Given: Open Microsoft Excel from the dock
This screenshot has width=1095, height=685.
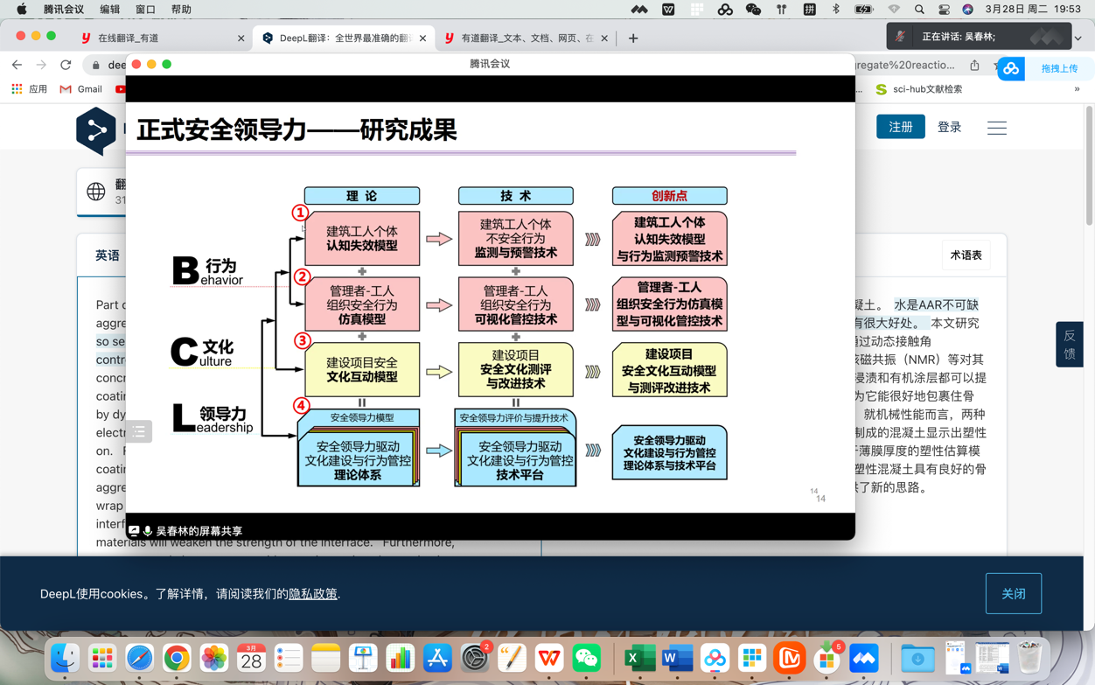Looking at the screenshot, I should pos(639,658).
